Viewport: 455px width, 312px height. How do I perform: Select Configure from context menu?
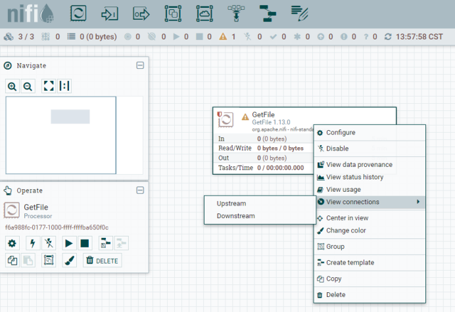pyautogui.click(x=370, y=133)
